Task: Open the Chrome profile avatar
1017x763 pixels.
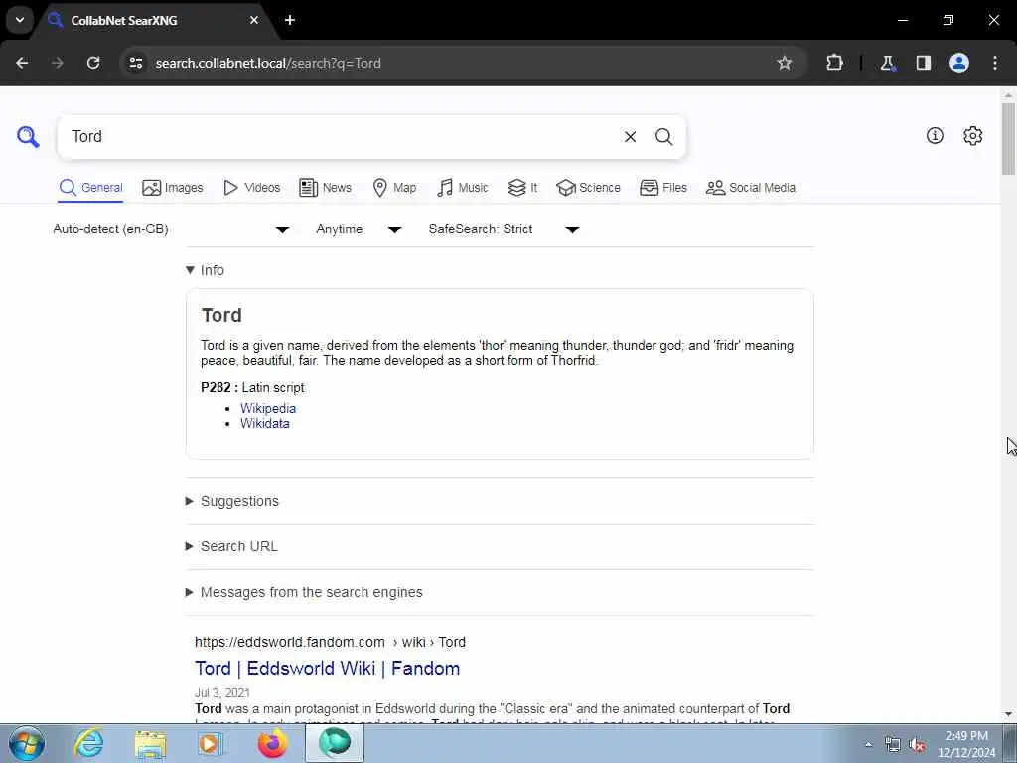Action: 959,63
